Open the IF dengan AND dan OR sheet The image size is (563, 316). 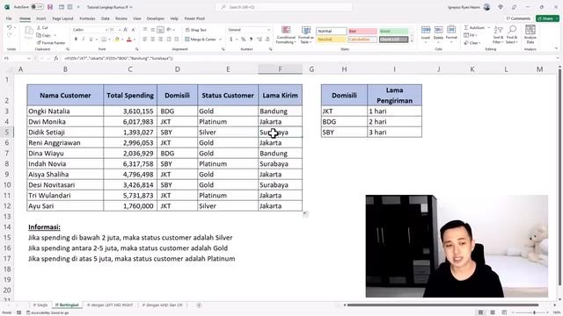pos(162,305)
